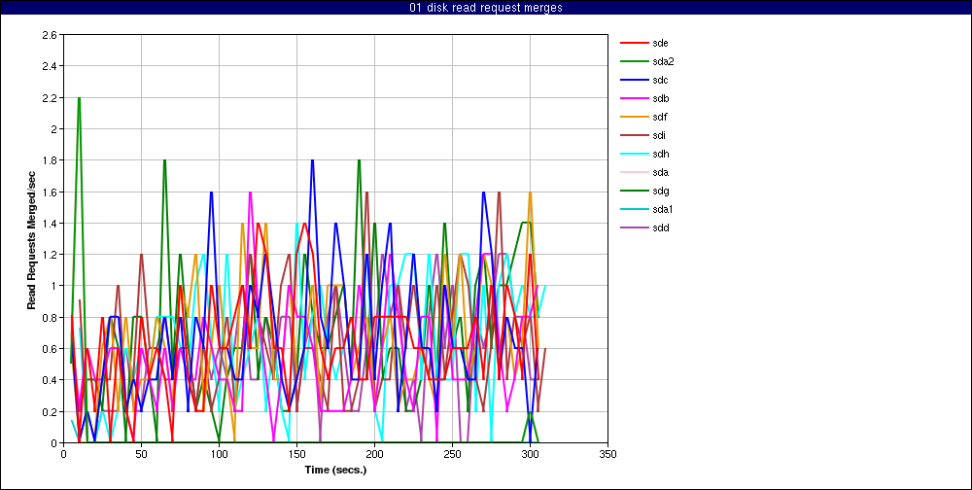
Task: Click the x-axis tick label 200
Action: pos(374,454)
